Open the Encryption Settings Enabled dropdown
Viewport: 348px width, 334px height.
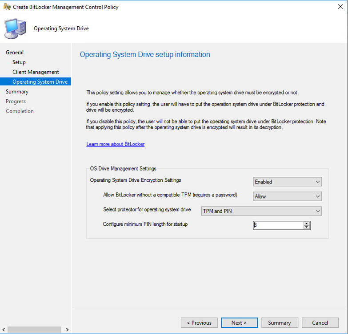(287, 182)
